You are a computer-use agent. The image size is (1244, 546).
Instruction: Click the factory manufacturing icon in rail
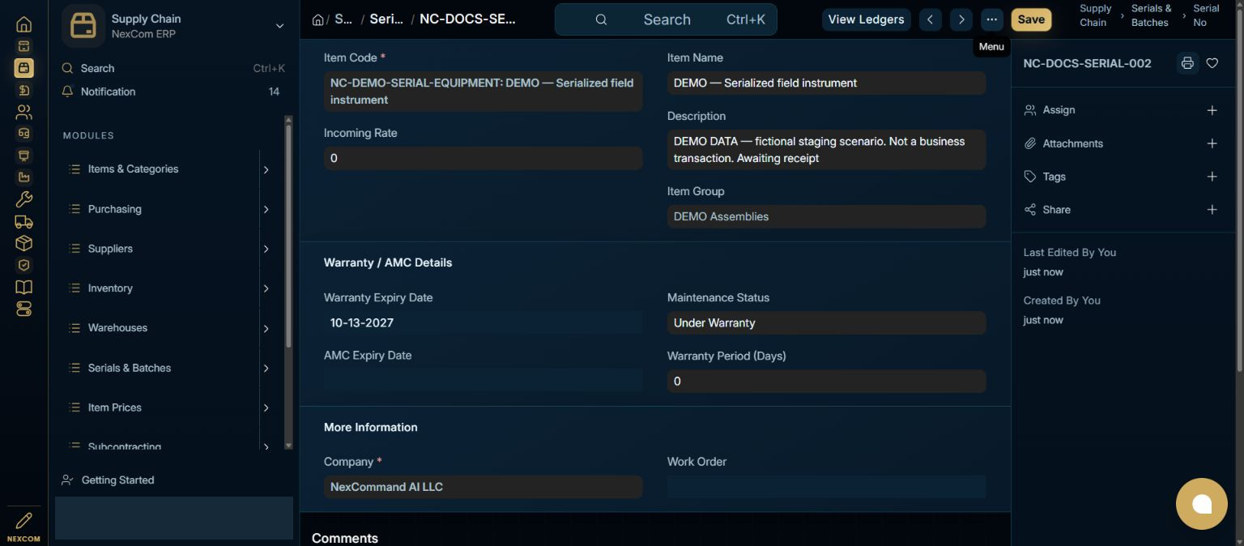point(23,177)
